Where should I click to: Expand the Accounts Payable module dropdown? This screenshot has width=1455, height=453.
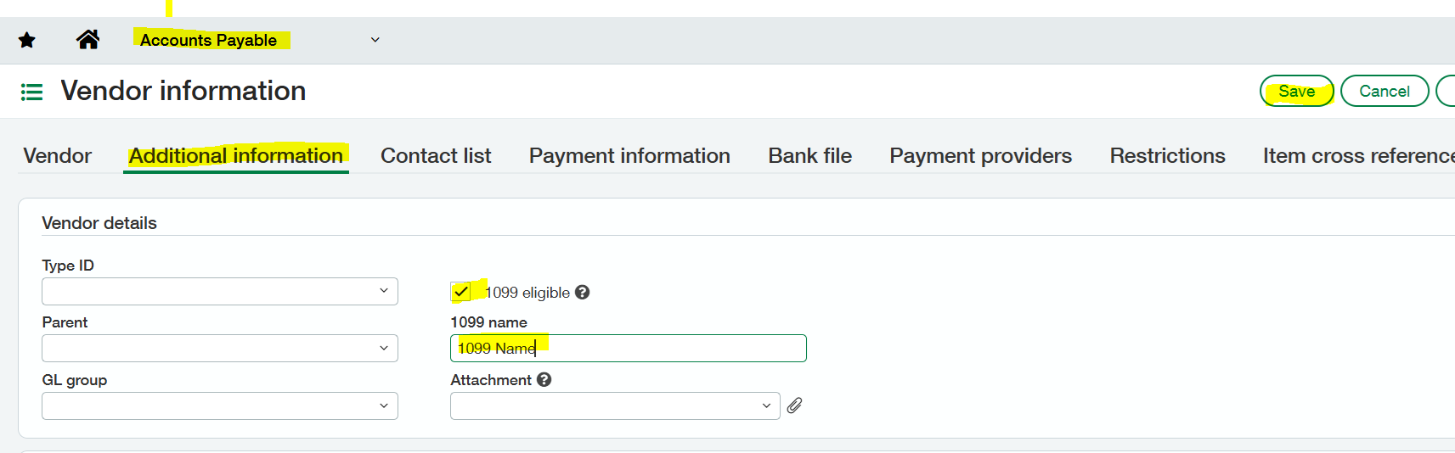(375, 40)
